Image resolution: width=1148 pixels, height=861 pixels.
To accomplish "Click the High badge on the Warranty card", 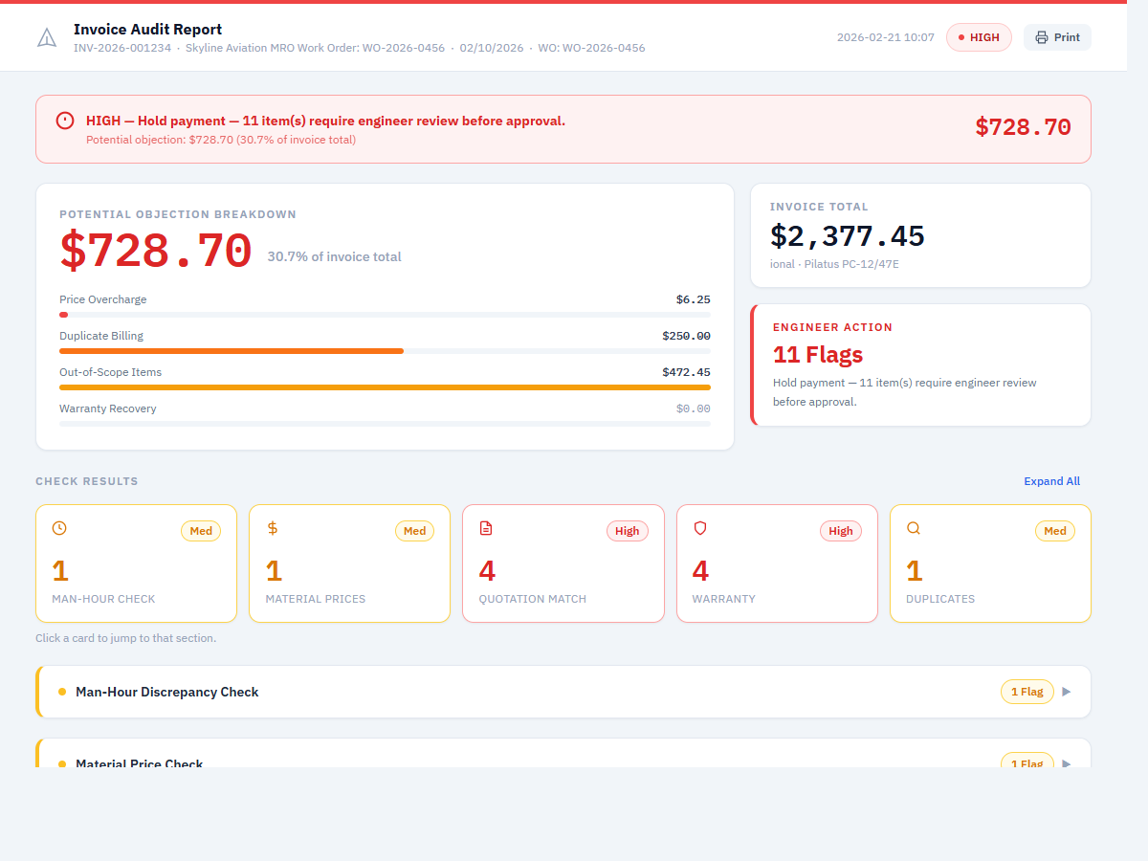I will click(x=841, y=530).
